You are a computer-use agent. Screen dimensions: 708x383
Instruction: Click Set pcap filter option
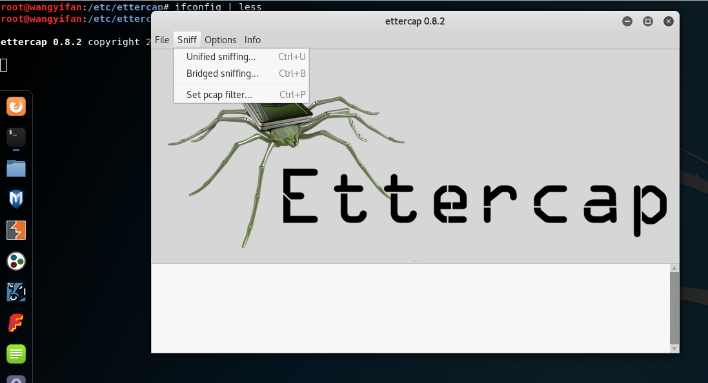point(219,95)
